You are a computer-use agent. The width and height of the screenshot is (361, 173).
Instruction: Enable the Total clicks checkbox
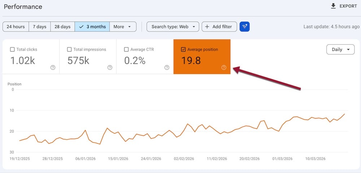13,49
